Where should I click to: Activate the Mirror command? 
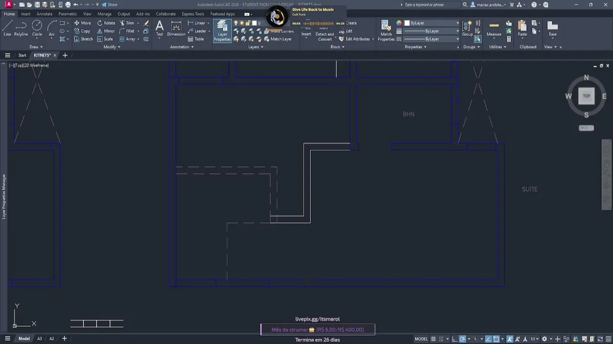click(106, 31)
